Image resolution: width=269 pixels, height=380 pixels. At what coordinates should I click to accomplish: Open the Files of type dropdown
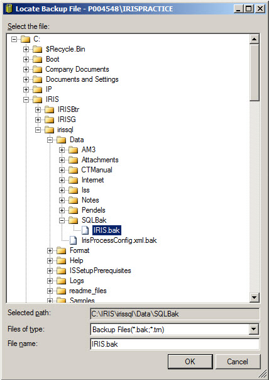point(254,329)
